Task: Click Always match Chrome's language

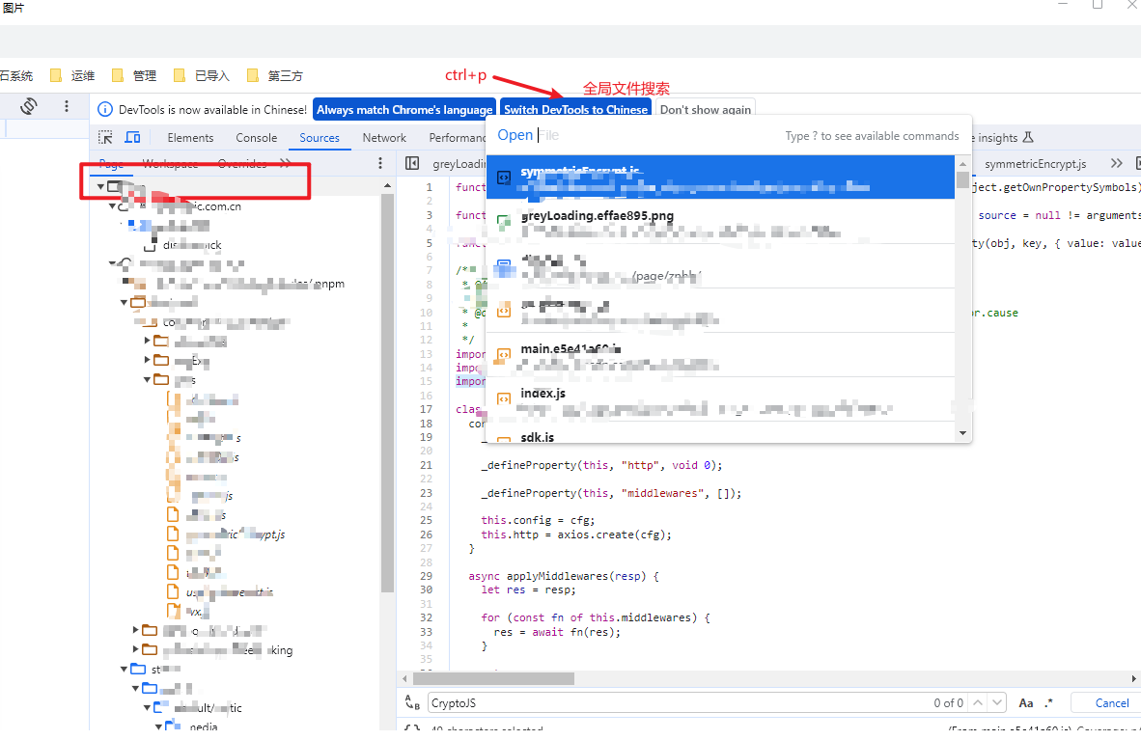Action: pos(404,110)
